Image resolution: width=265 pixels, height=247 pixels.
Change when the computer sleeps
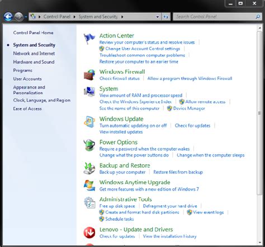click(211, 155)
